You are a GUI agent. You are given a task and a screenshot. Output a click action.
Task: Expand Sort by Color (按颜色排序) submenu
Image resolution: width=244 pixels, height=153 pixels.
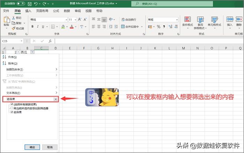[x=56, y=69]
